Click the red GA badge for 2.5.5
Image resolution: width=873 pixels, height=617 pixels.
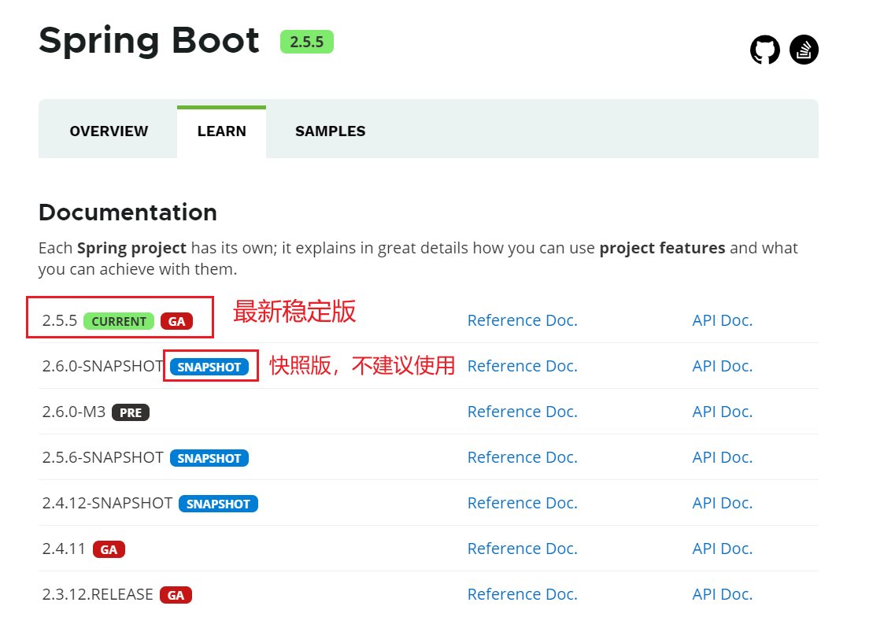click(x=176, y=321)
